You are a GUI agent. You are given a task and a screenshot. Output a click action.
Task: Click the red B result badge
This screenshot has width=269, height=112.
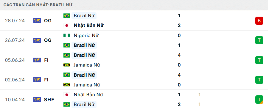point(259,21)
